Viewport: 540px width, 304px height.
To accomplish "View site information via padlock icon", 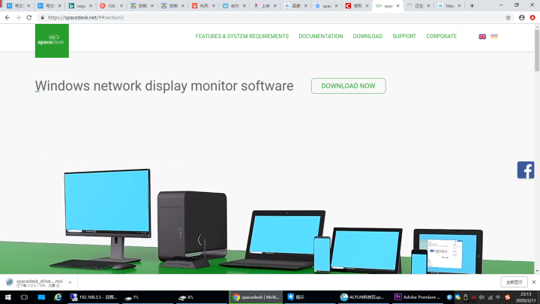I will tap(42, 17).
